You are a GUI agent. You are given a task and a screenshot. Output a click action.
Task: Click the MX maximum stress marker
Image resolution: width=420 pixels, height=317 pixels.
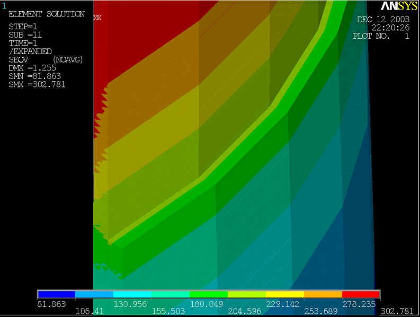coord(97,17)
